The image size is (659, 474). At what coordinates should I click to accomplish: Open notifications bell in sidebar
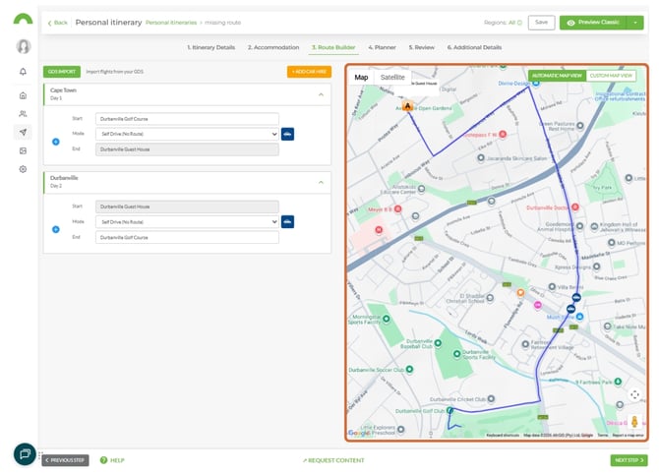tap(24, 72)
